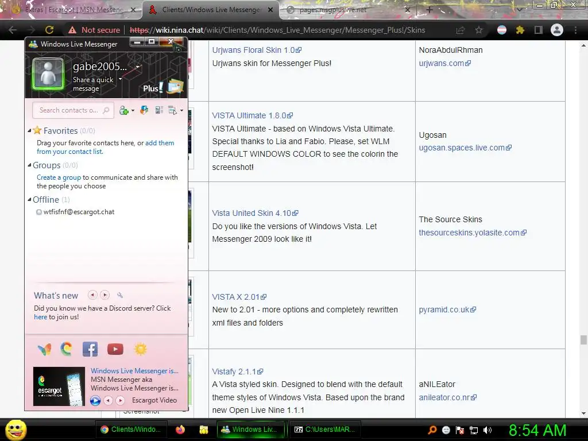Open the VISTA X 2.01 link
The height and width of the screenshot is (441, 588).
pos(239,297)
